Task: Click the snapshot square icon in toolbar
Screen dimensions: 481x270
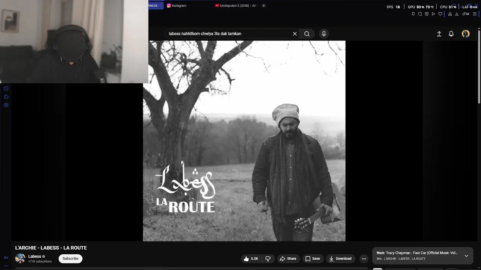Action: [x=420, y=14]
